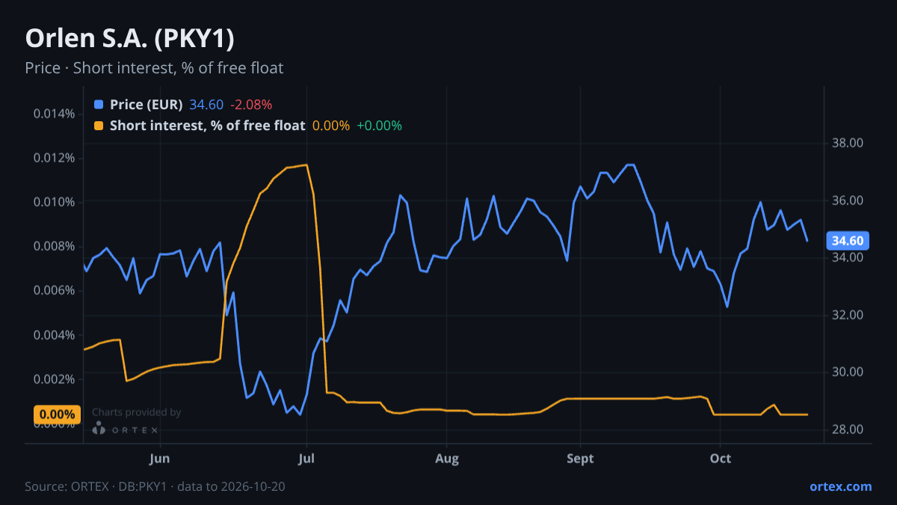The height and width of the screenshot is (505, 897).
Task: Click the orange Short interest legend square
Action: coord(99,126)
